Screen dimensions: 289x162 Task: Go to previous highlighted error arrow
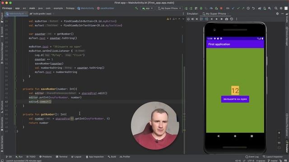coord(179,19)
